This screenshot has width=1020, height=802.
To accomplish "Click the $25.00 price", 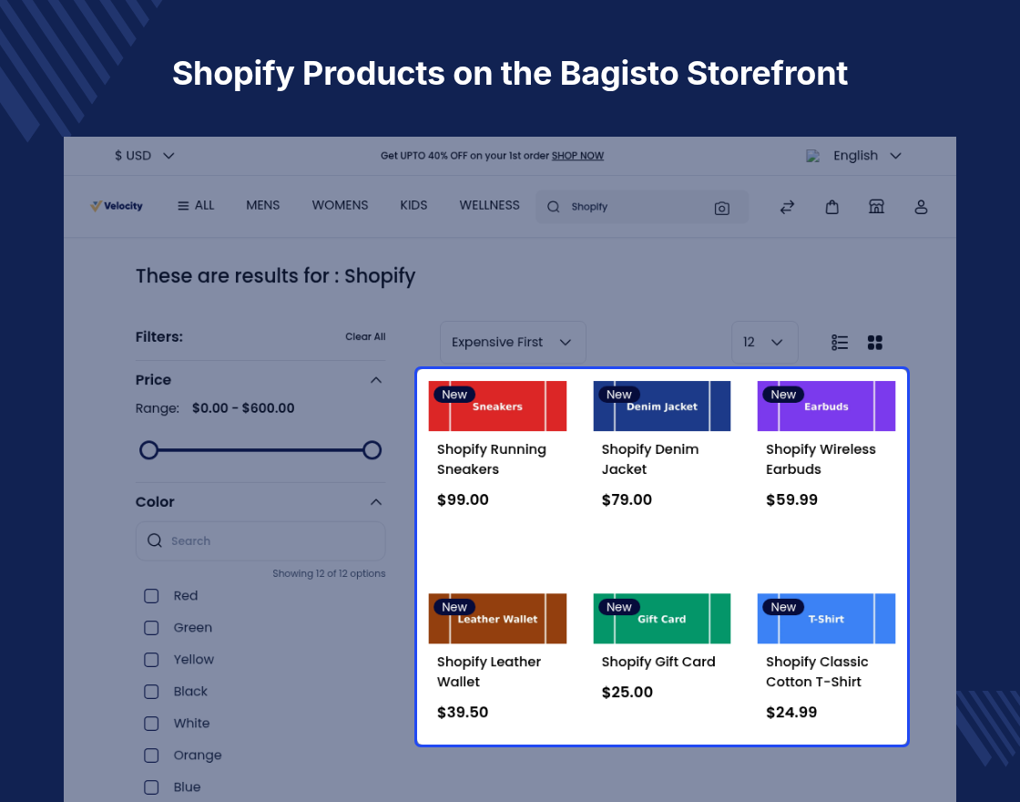I will (627, 692).
